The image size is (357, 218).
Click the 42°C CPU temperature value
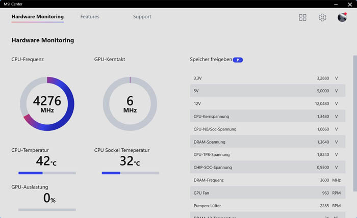click(x=46, y=161)
